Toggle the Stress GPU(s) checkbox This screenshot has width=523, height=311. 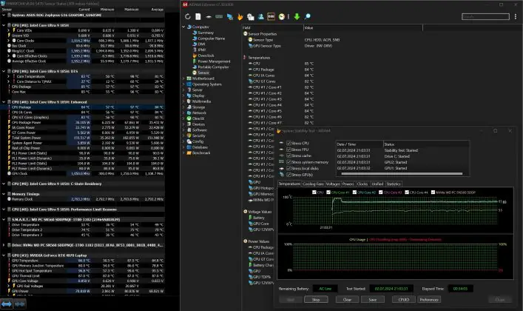tap(289, 175)
